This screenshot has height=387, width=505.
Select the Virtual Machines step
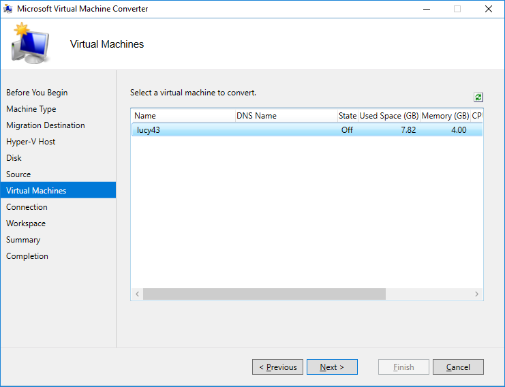59,190
